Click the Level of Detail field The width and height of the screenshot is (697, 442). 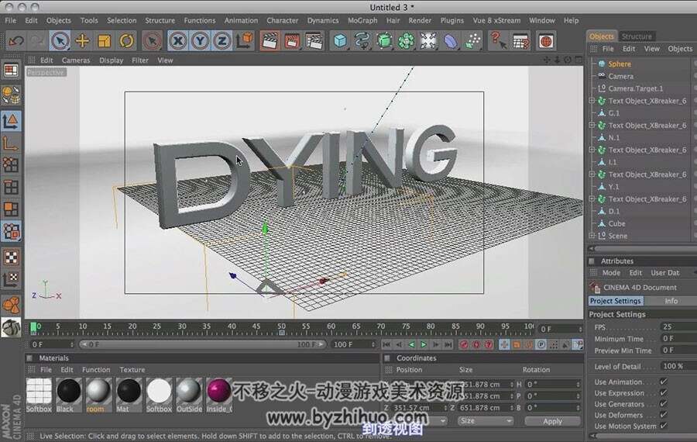pos(678,366)
